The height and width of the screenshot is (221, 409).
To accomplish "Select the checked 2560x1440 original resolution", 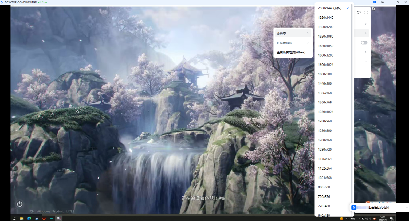I will (x=330, y=8).
